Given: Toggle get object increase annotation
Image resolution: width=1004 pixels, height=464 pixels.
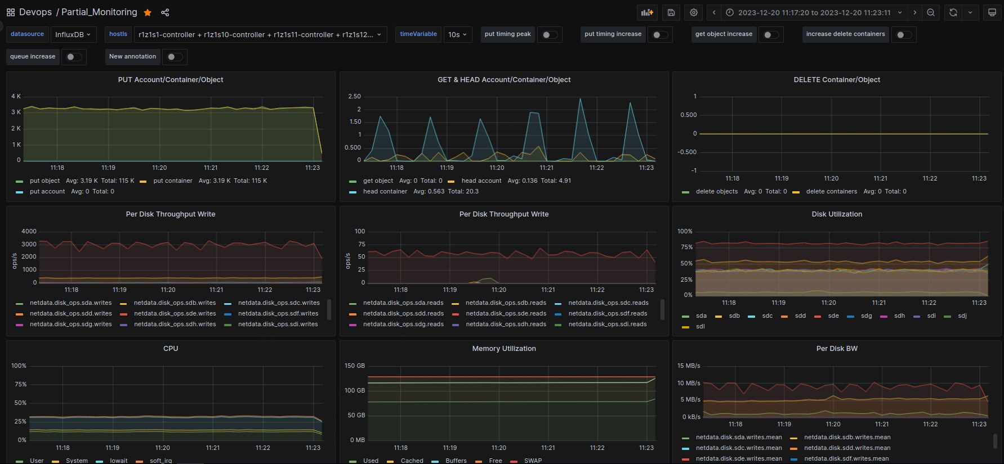Looking at the screenshot, I should point(771,35).
